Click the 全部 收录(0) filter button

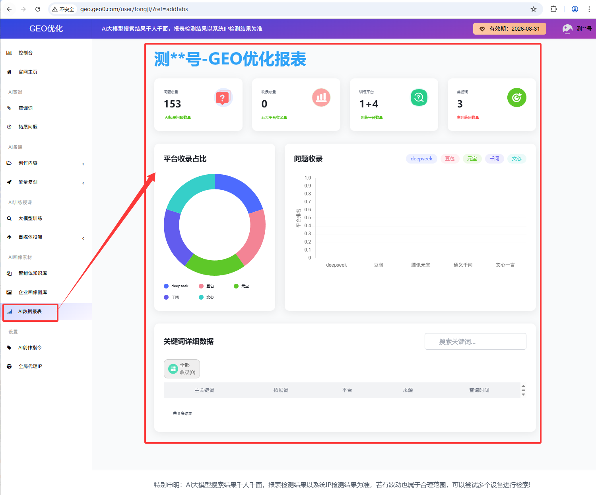pyautogui.click(x=182, y=369)
